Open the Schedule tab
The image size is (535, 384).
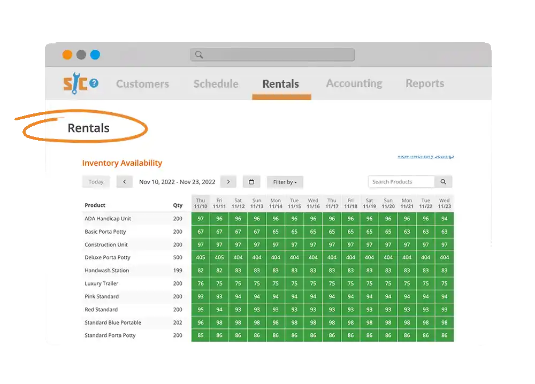216,84
